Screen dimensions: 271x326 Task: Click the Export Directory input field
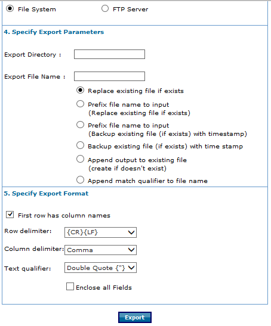(x=109, y=54)
